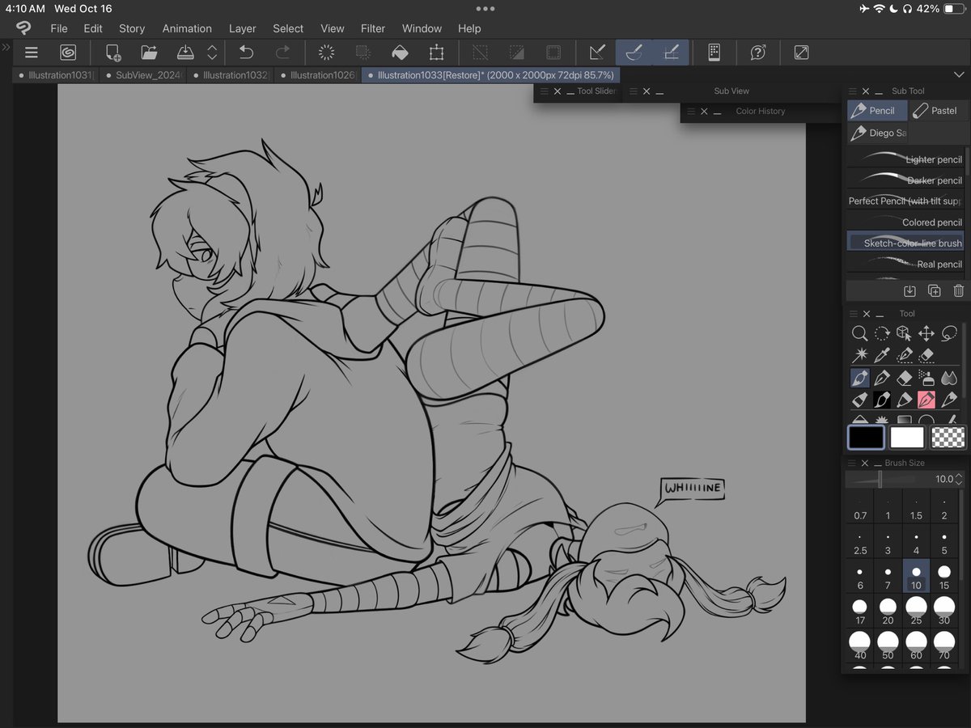This screenshot has width=971, height=728.
Task: Minimize the Brush Size palette
Action: (876, 465)
